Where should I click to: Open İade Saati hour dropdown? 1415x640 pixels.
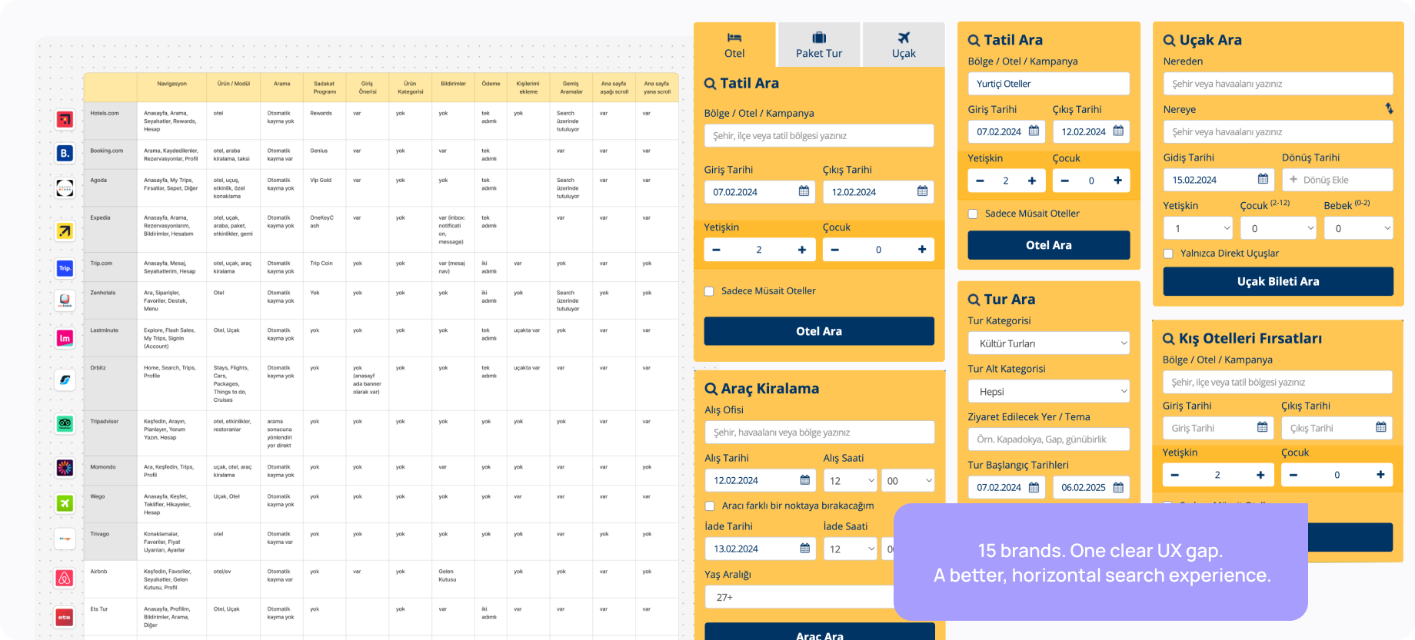[x=851, y=549]
